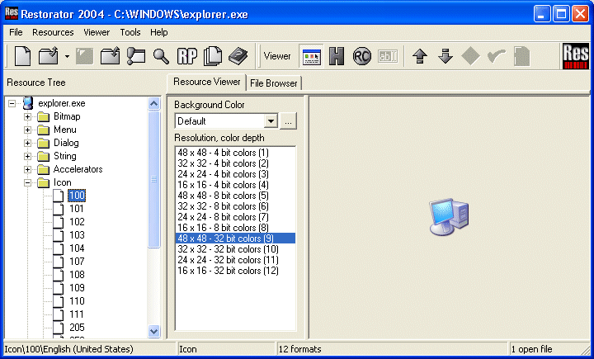Select the Resource Viewer tab
Image resolution: width=594 pixels, height=359 pixels.
[207, 83]
